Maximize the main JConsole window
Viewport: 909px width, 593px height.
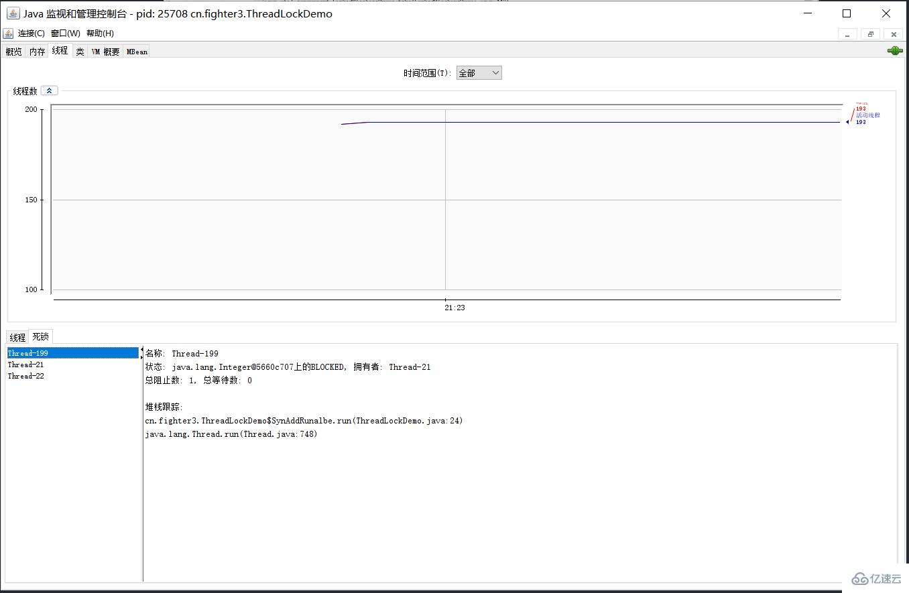[x=847, y=13]
